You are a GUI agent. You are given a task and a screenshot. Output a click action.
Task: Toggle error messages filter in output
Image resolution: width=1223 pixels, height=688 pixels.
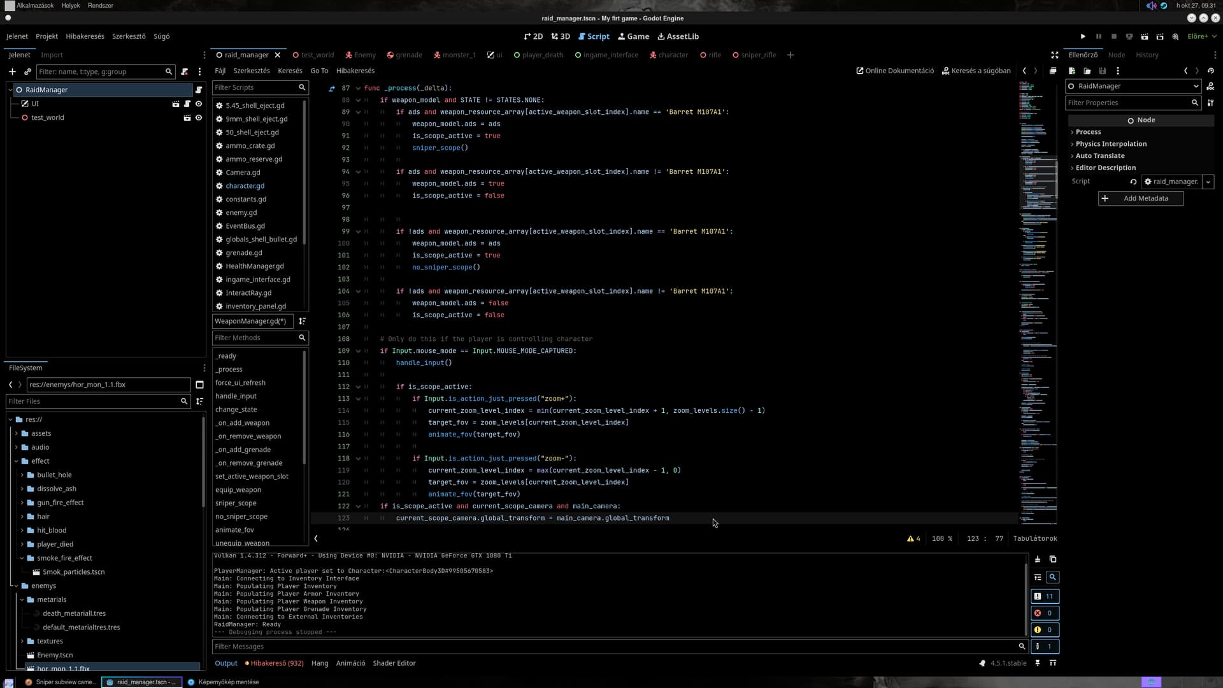tap(1045, 613)
